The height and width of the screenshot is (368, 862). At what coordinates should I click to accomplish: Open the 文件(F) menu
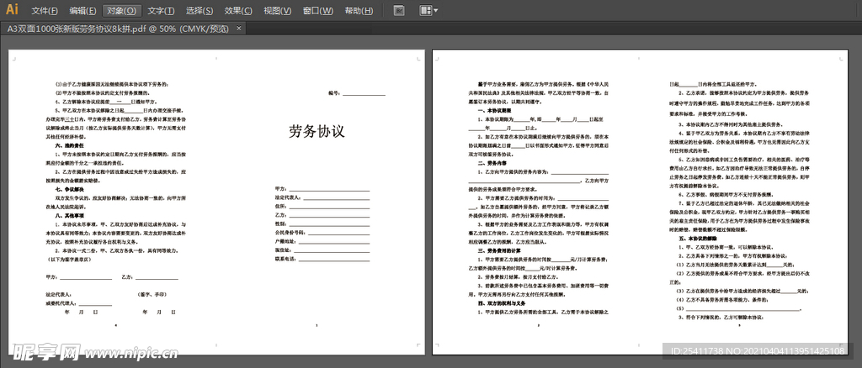(x=45, y=11)
